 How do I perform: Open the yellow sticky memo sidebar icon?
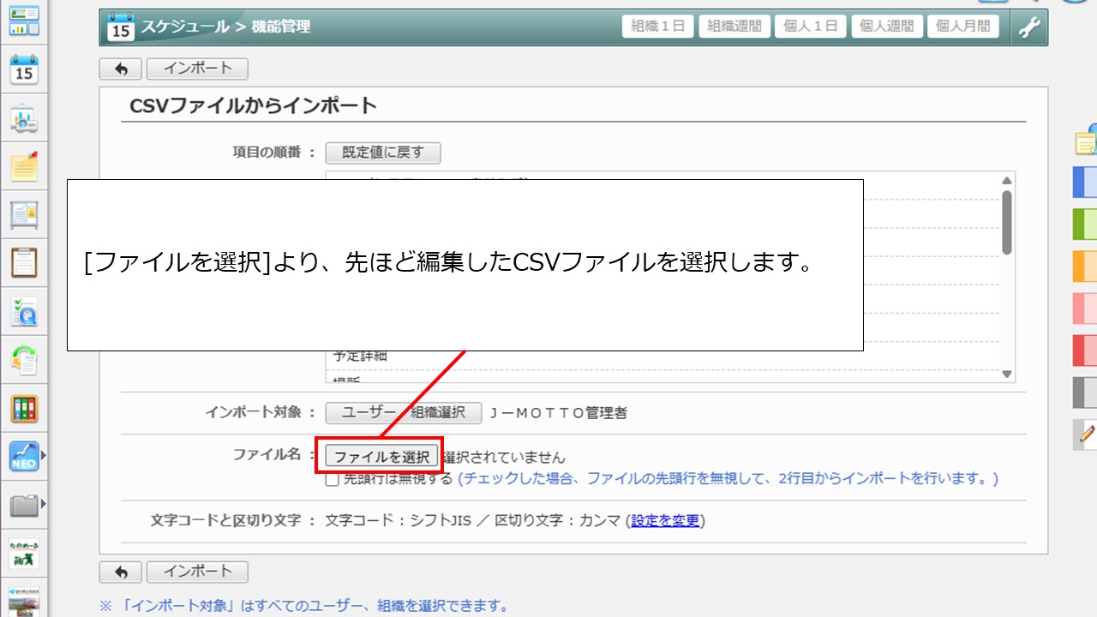24,167
